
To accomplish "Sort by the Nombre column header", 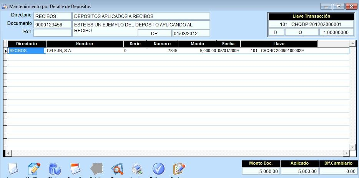I will [x=85, y=44].
